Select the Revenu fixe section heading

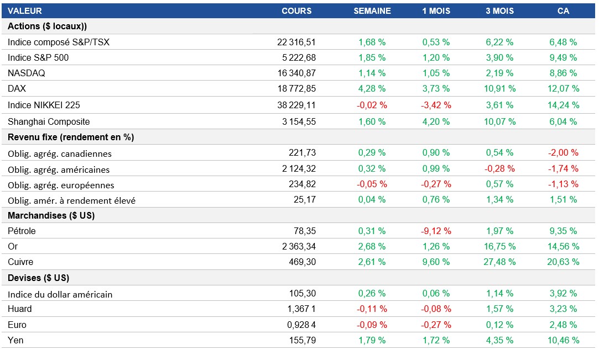pos(71,137)
